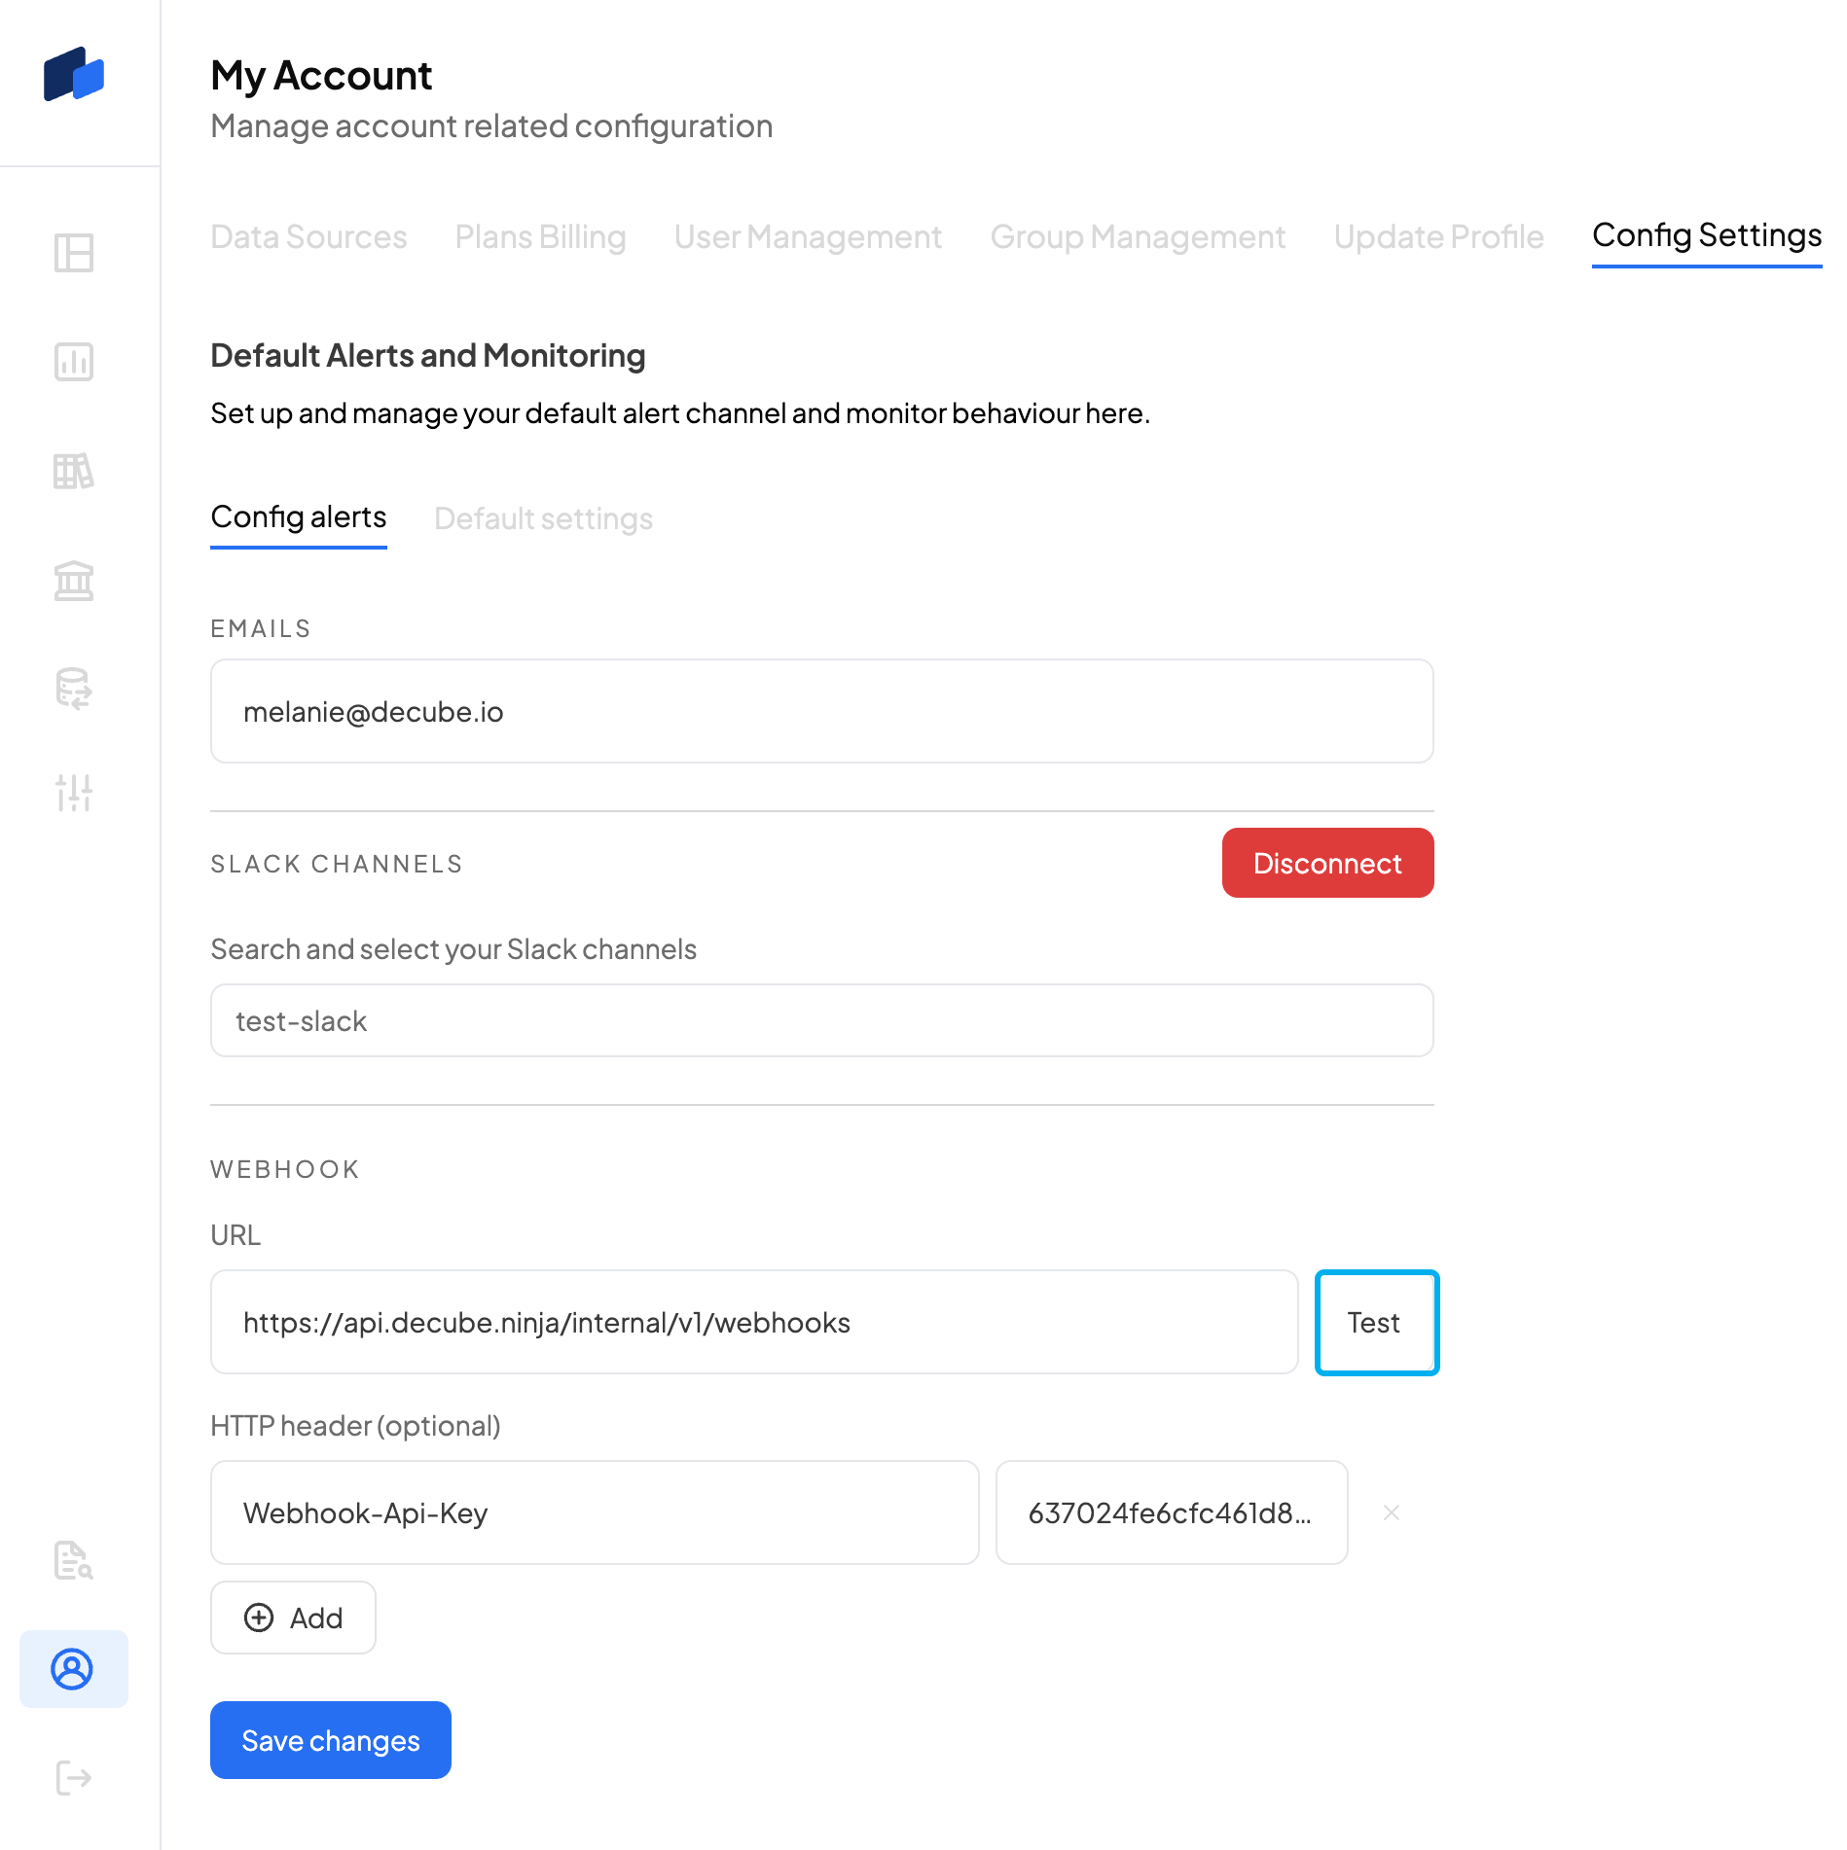Click the Save changes button
The width and height of the screenshot is (1847, 1850).
pyautogui.click(x=331, y=1740)
